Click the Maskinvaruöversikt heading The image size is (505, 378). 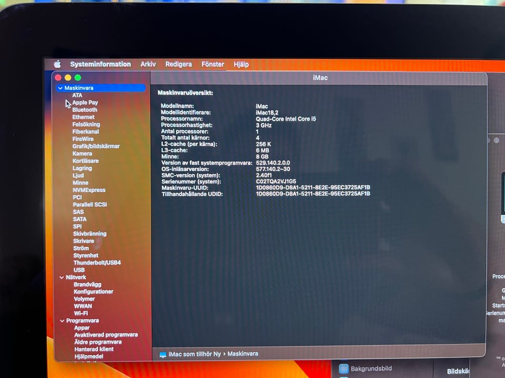click(185, 93)
